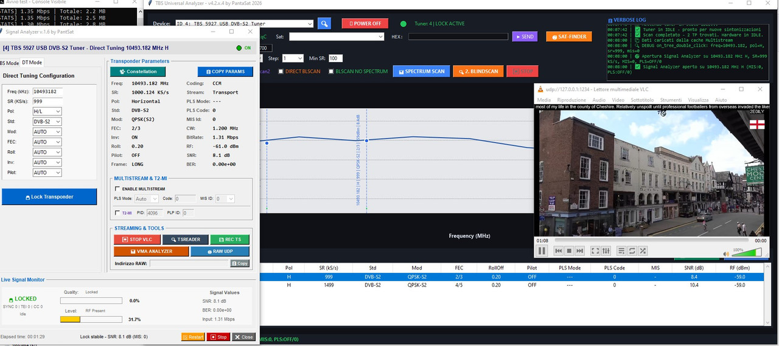Select the transponder row with SR 999
Viewport: 779px width, 346px height.
[512, 277]
